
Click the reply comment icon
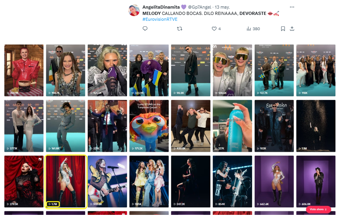pos(145,29)
